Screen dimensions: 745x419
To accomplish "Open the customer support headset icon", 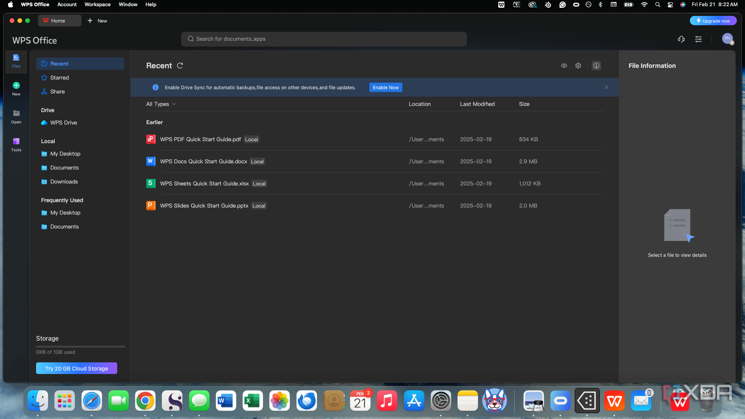I will pos(681,39).
